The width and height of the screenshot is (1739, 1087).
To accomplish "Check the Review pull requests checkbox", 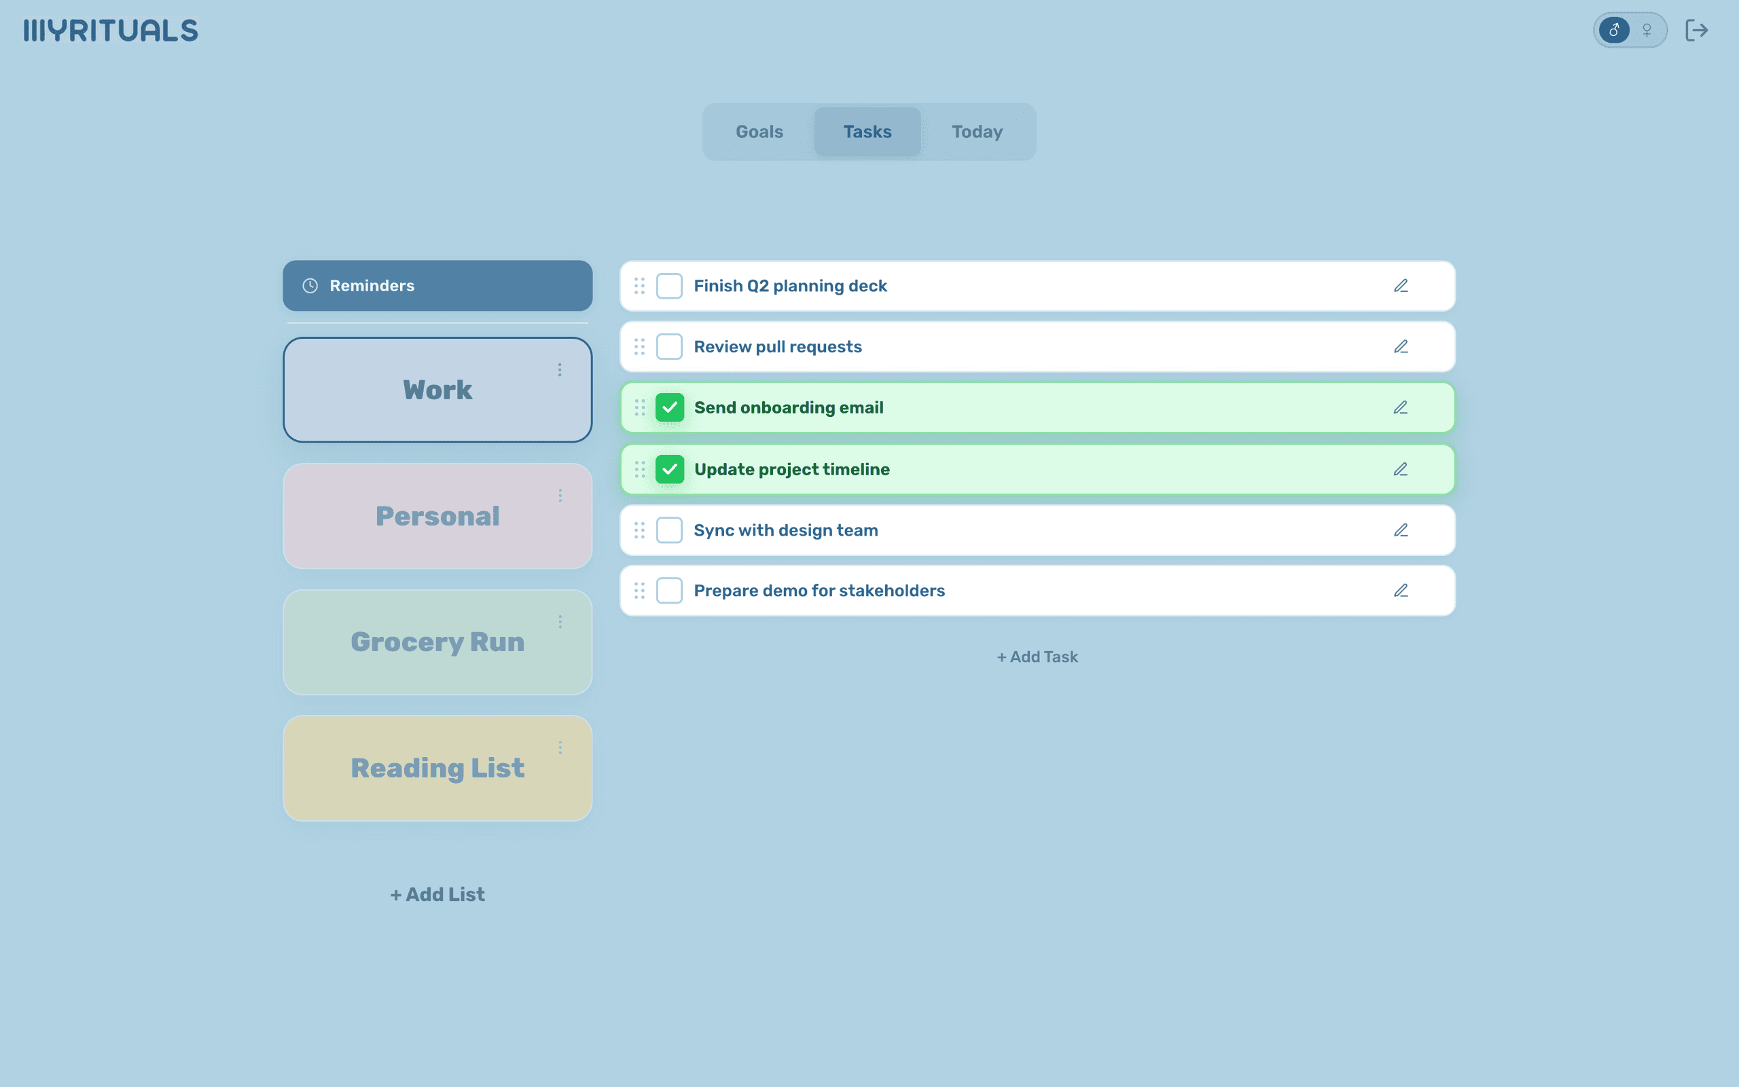I will tap(669, 346).
